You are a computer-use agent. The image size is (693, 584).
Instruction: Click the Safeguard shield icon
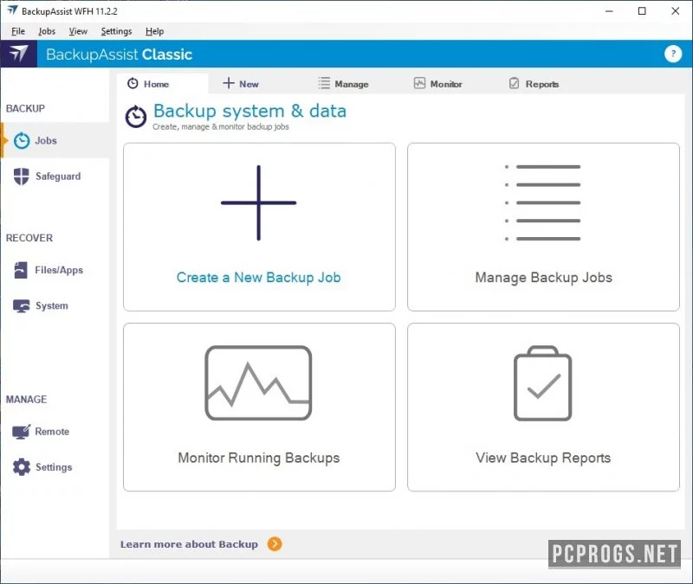point(21,176)
